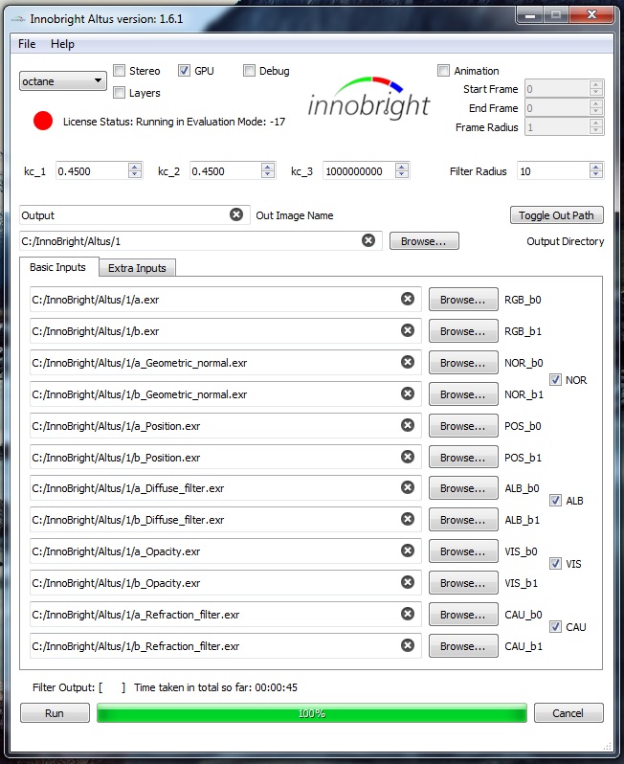This screenshot has height=764, width=624.
Task: Close the Innobright Altus window
Action: pos(591,15)
